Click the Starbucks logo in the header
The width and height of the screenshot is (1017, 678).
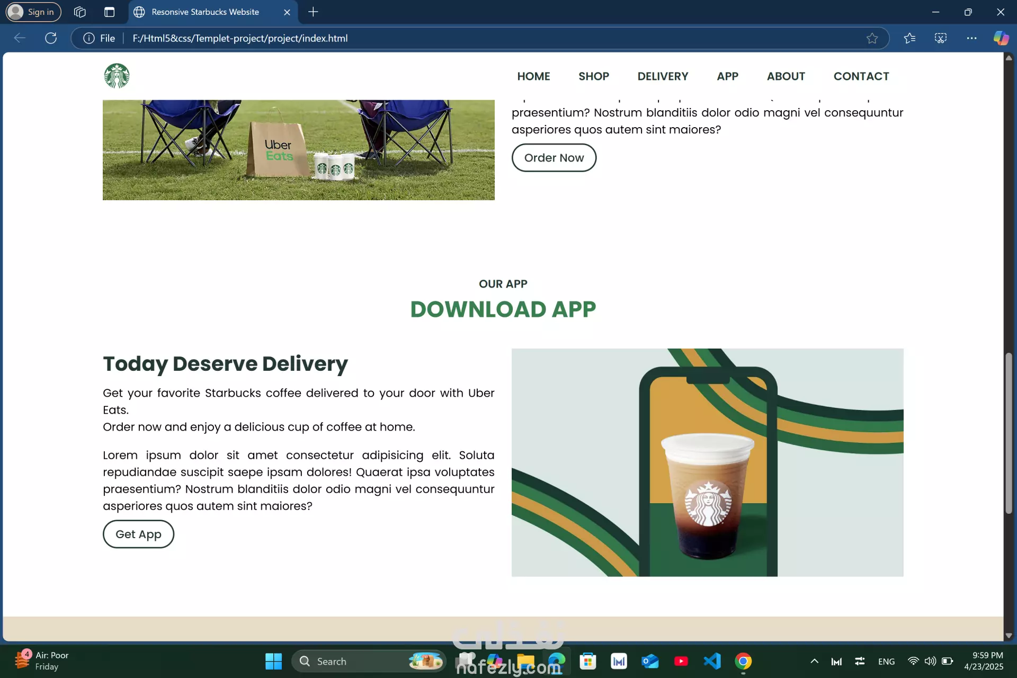(x=117, y=76)
